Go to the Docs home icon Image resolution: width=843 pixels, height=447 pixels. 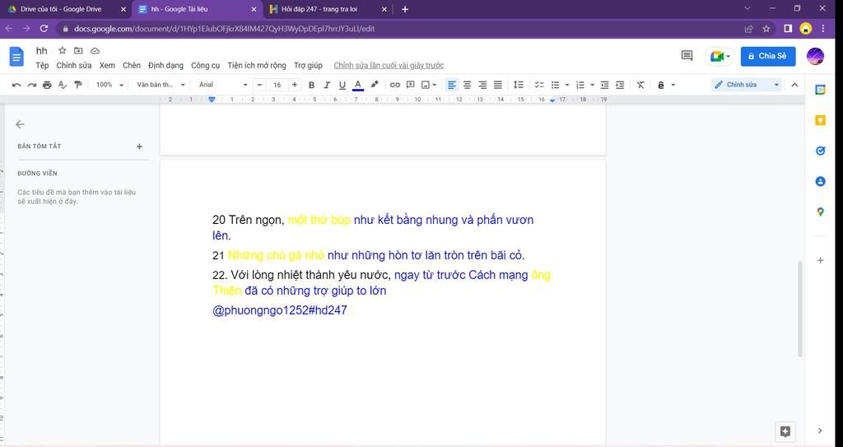pos(16,57)
